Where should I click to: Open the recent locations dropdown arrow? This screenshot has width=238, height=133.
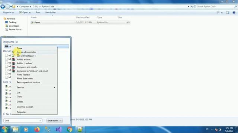11,7
